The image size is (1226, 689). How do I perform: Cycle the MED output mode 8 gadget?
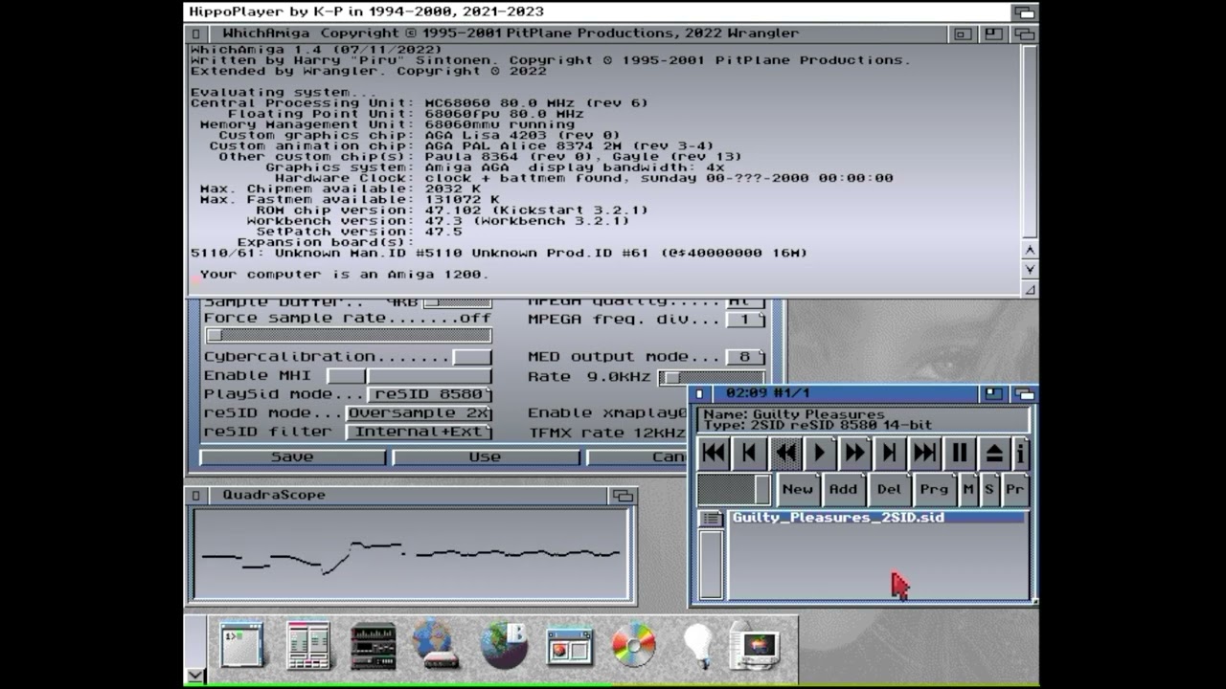[x=745, y=356]
